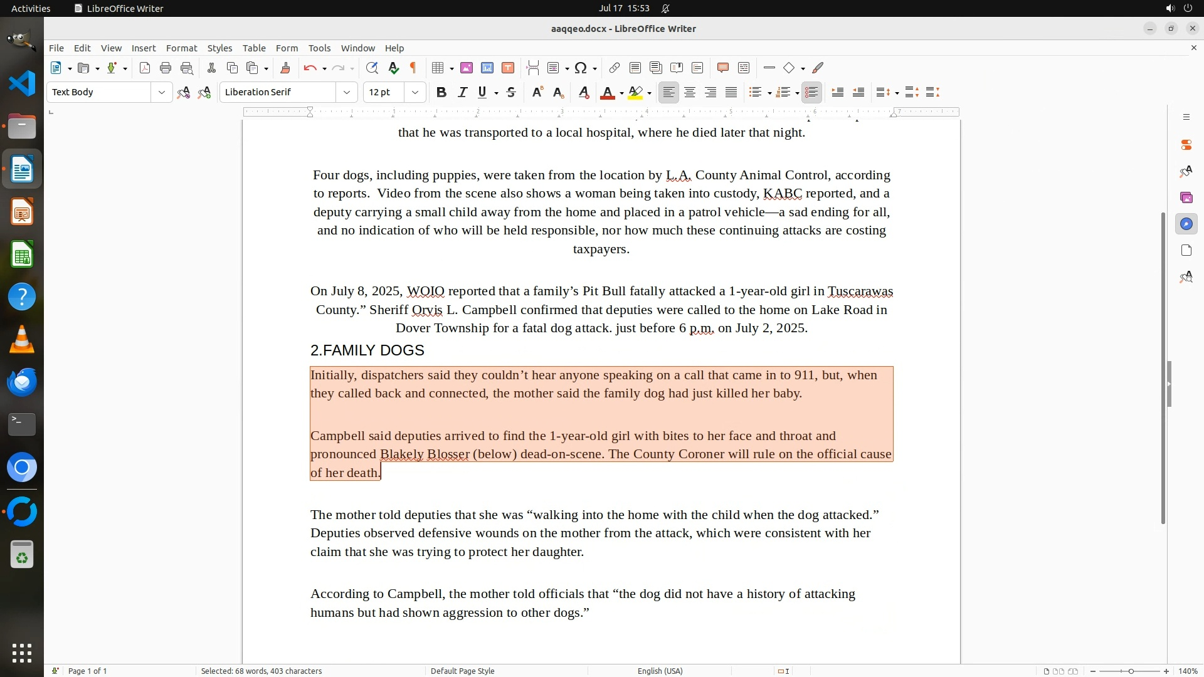Expand the paragraph style dropdown showing Text Body
Screen dimensions: 1204x677
161,92
